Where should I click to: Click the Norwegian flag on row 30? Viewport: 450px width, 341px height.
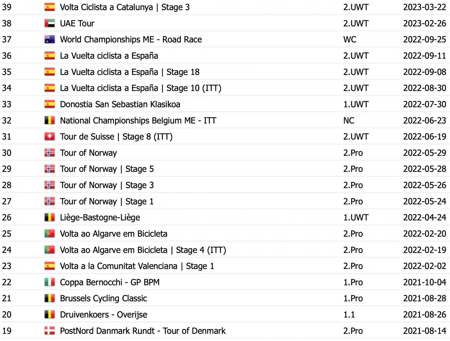pos(50,153)
